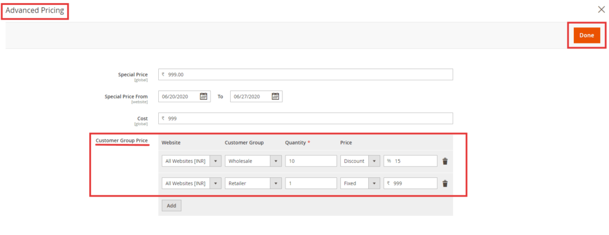Click quantity field with value 10
The width and height of the screenshot is (609, 235).
pos(310,161)
